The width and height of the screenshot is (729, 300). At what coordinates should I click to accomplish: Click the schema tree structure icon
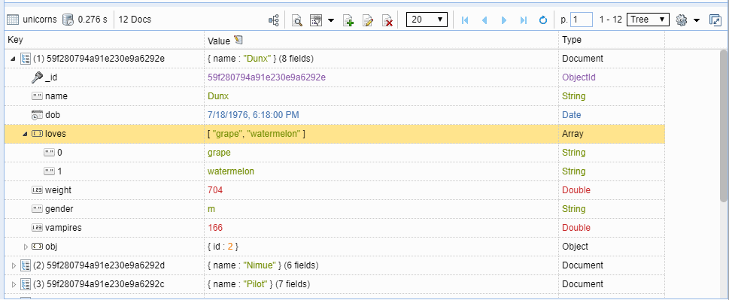274,20
